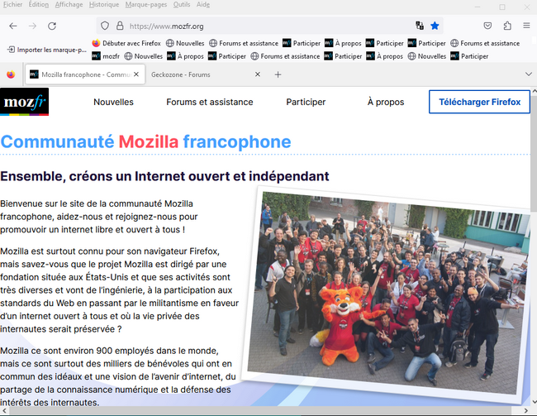Open a new tab with plus button
The width and height of the screenshot is (537, 416).
click(x=278, y=74)
